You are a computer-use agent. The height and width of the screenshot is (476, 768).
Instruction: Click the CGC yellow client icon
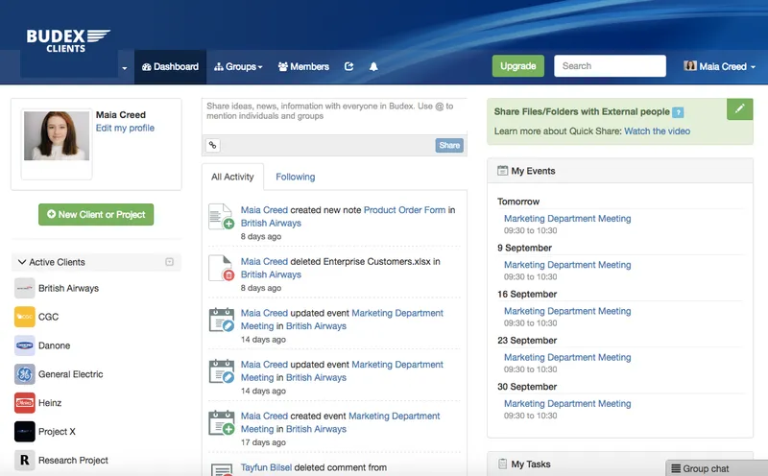tap(25, 317)
